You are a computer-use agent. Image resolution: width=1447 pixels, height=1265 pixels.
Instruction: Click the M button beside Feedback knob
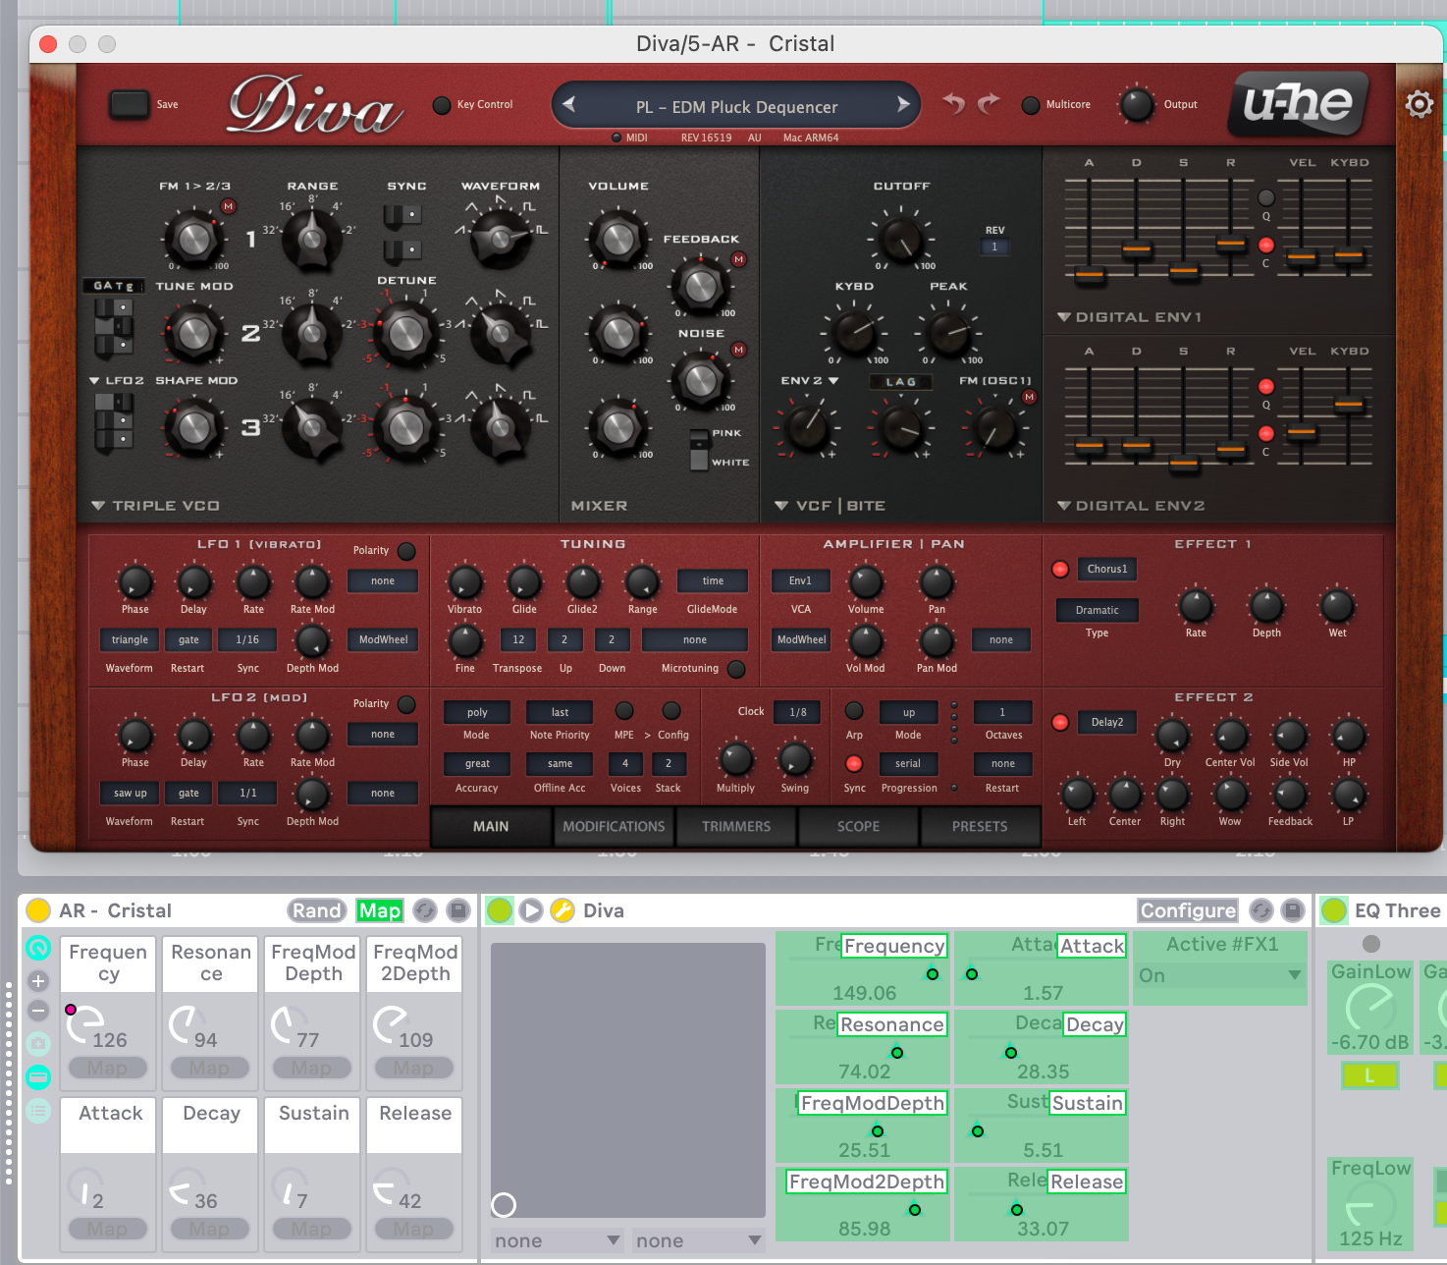point(739,259)
